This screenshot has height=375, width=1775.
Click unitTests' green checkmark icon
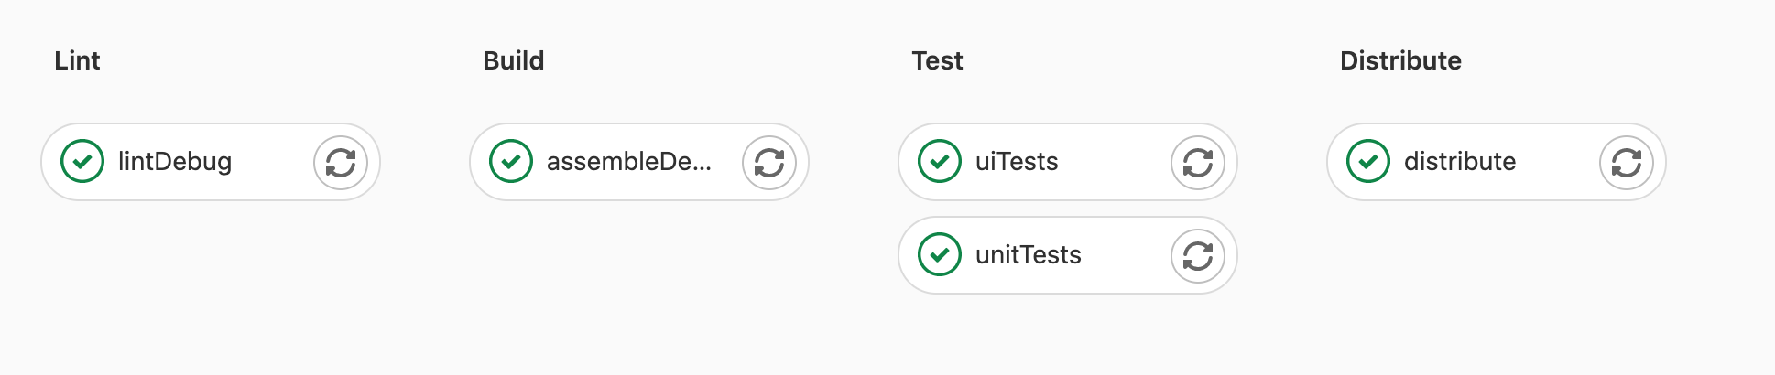[x=940, y=255]
